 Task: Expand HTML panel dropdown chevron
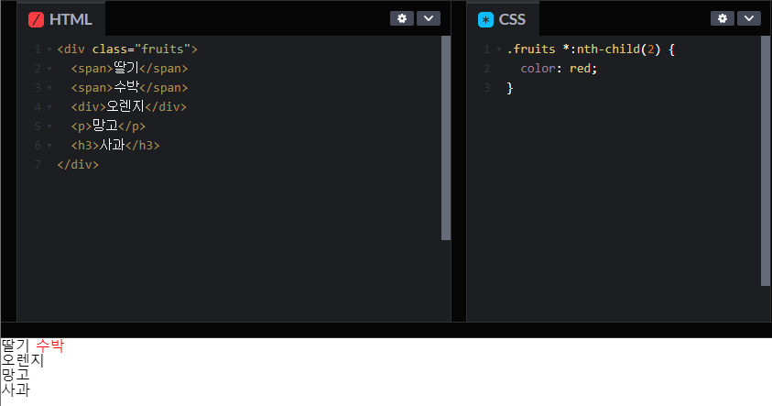click(429, 18)
